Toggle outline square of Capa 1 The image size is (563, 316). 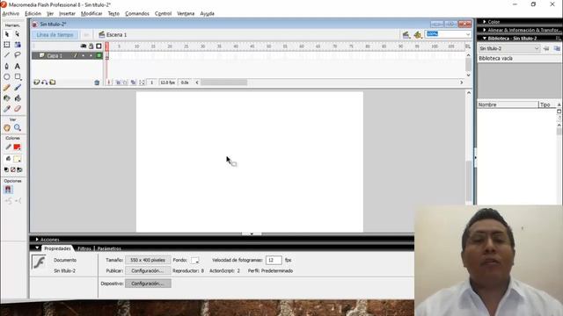[99, 55]
